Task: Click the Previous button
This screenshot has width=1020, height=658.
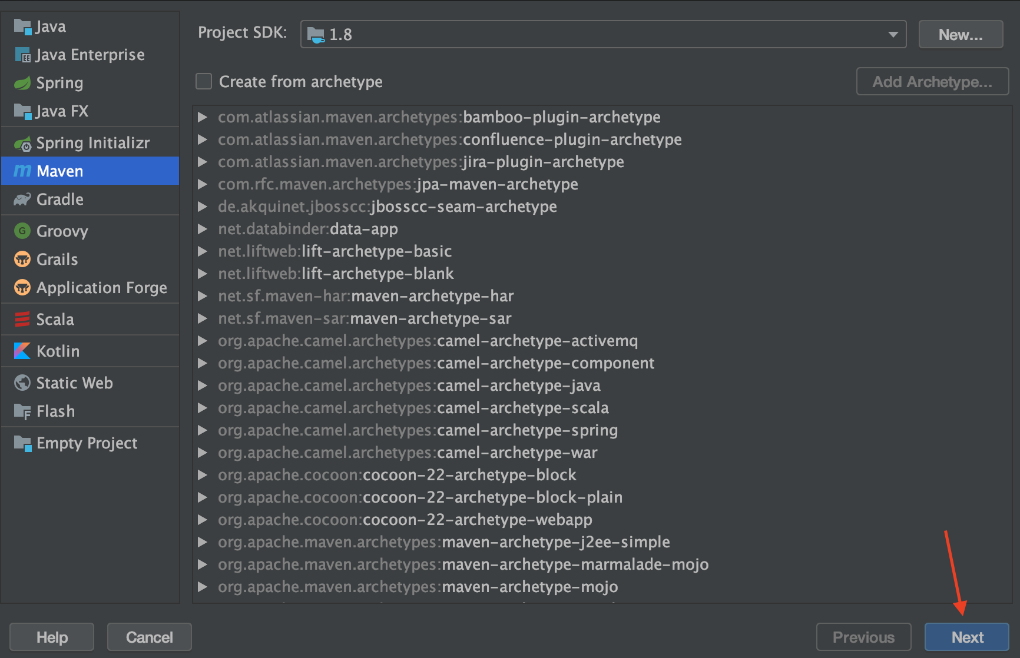Action: click(863, 637)
